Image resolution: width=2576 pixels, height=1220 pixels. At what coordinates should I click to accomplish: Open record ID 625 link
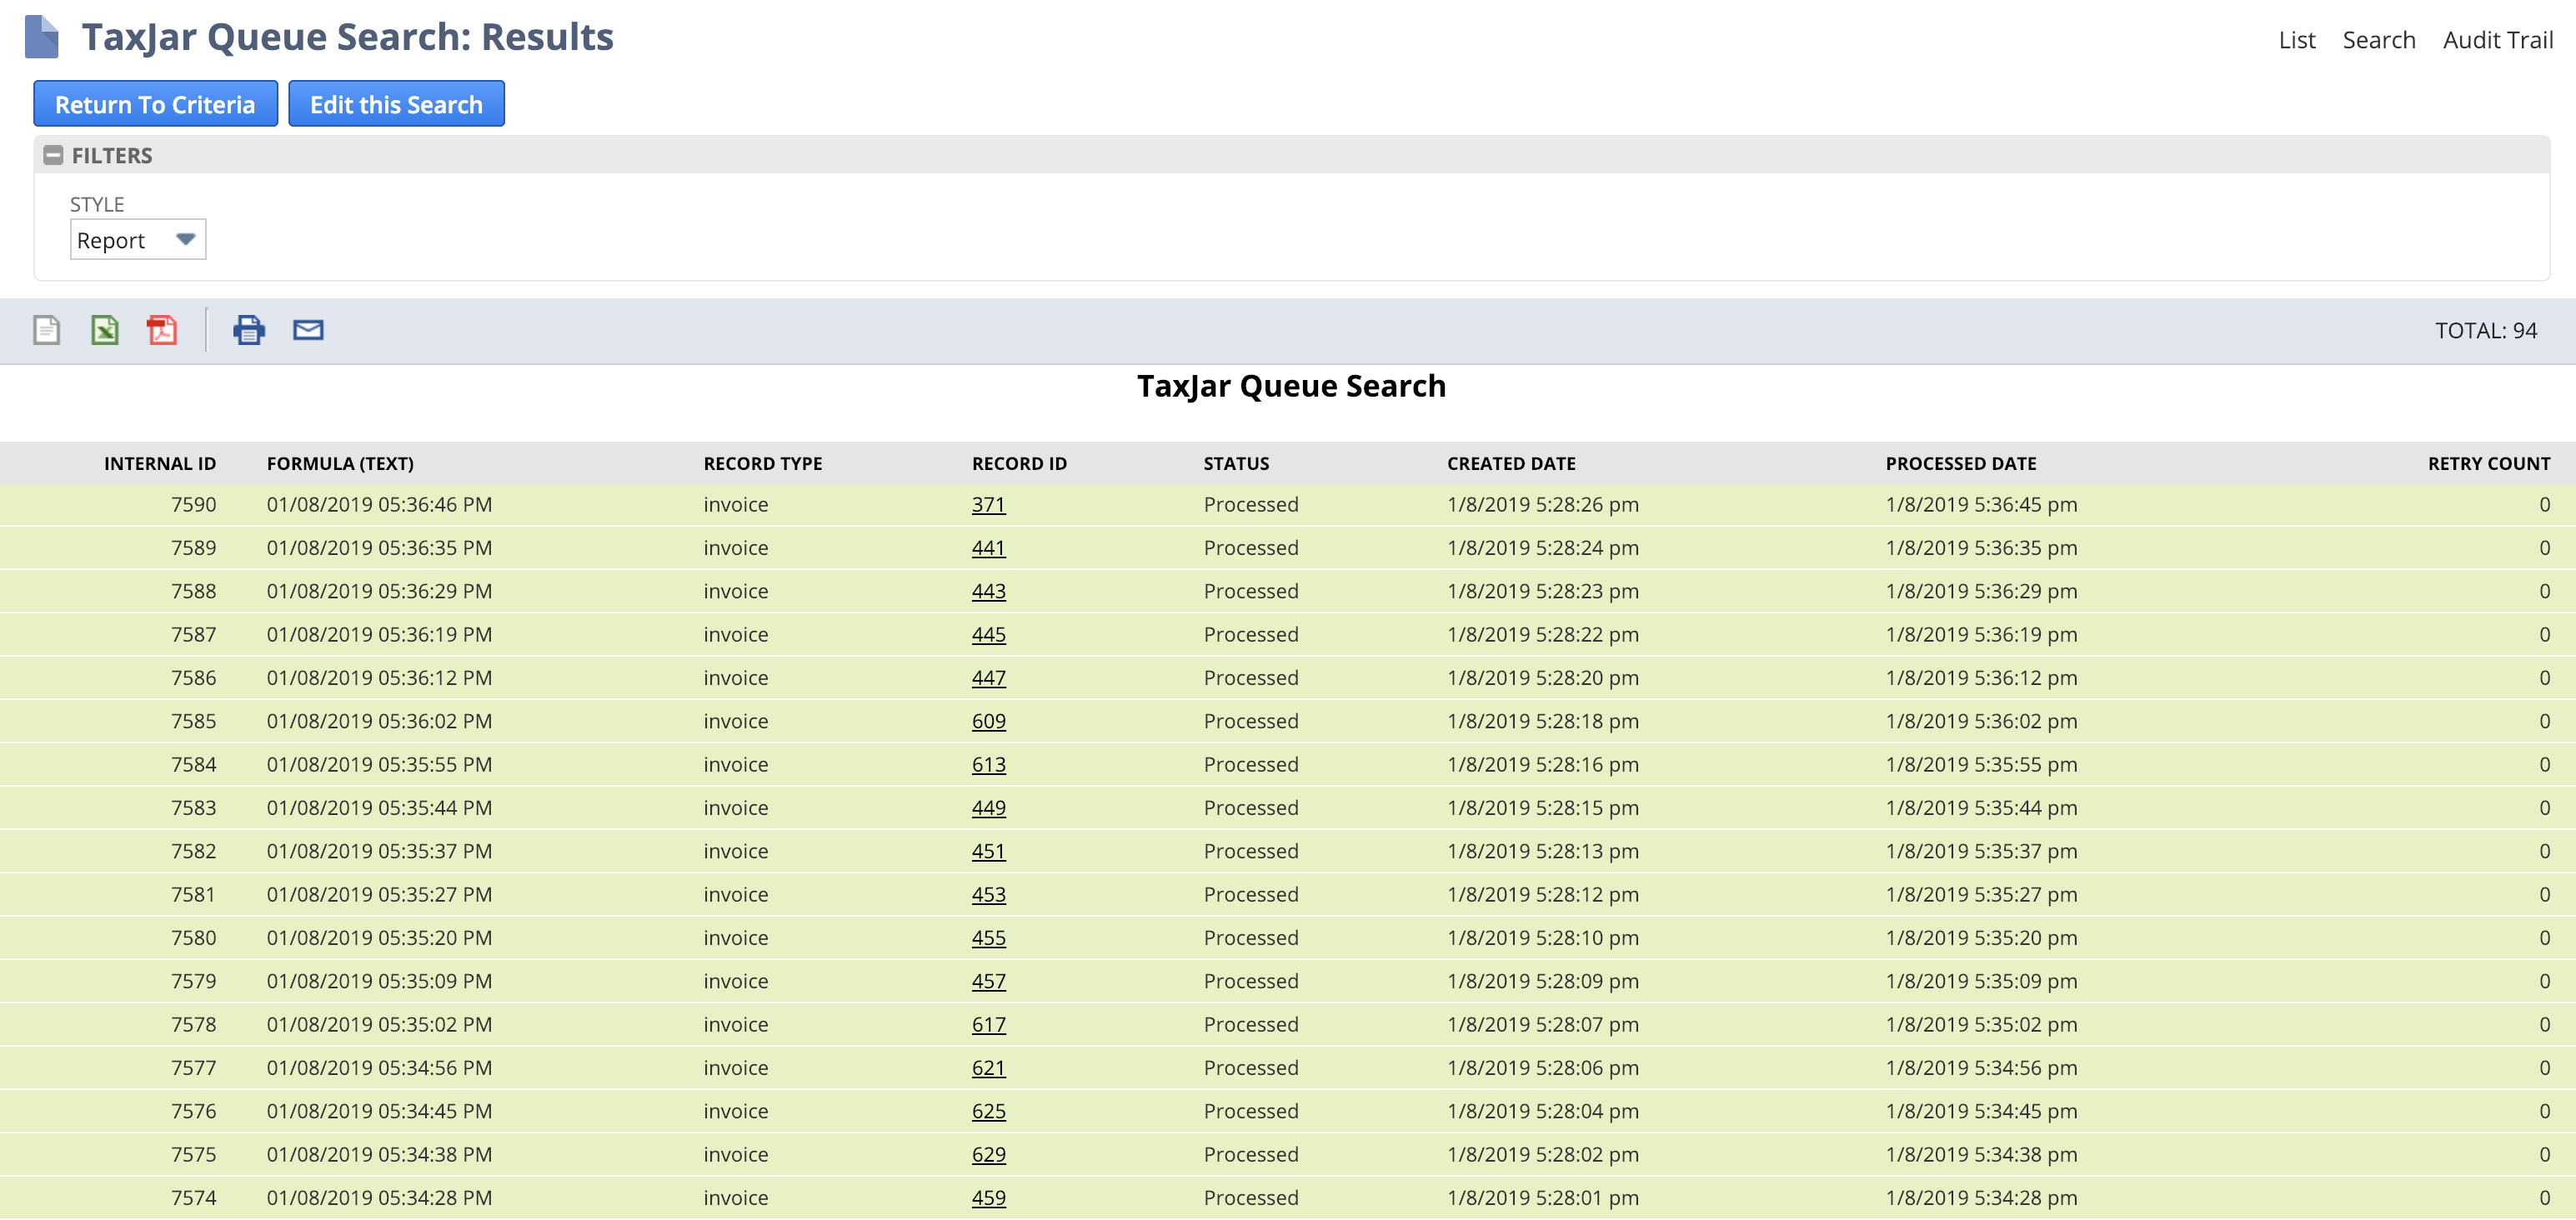point(988,1111)
